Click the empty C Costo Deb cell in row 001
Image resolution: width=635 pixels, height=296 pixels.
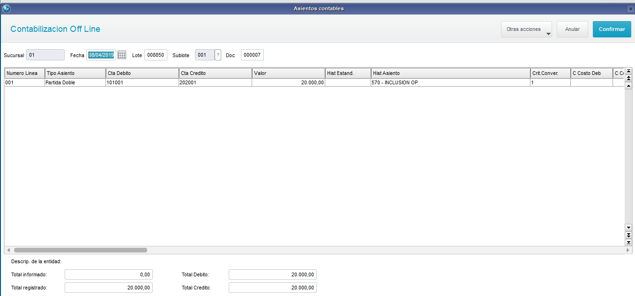click(591, 82)
